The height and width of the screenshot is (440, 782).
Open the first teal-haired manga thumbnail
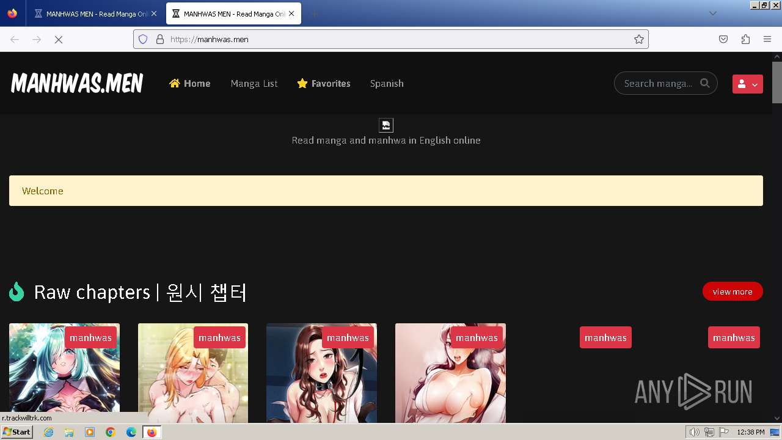click(64, 373)
